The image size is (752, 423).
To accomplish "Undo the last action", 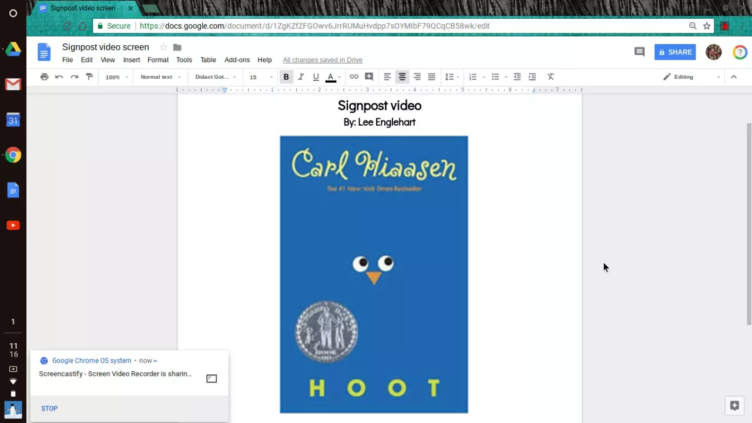I will 59,77.
